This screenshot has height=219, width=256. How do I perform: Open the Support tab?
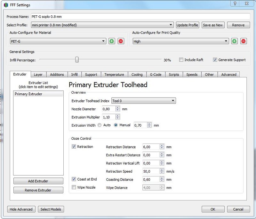[91, 74]
